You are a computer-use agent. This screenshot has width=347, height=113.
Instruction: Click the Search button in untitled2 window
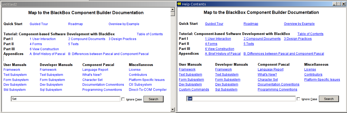coord(153,99)
